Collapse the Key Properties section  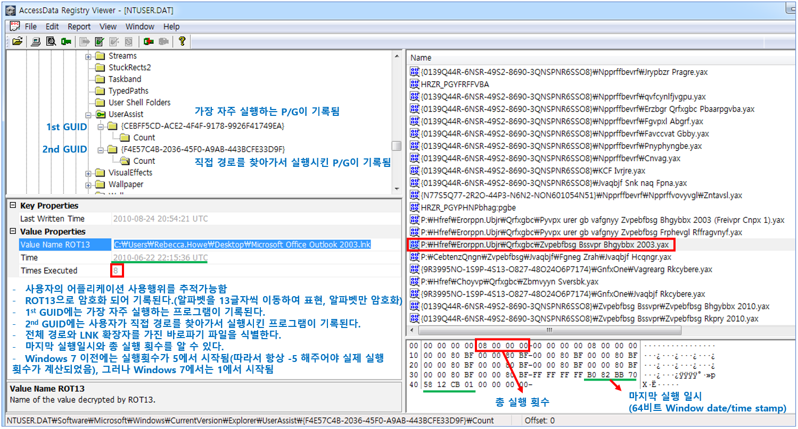tap(13, 206)
